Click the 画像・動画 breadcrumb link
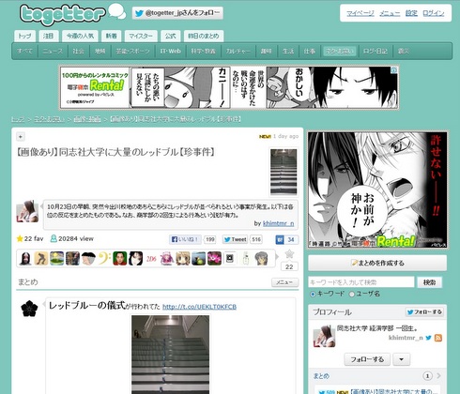Screen dimensions: 460x394 (x=87, y=119)
